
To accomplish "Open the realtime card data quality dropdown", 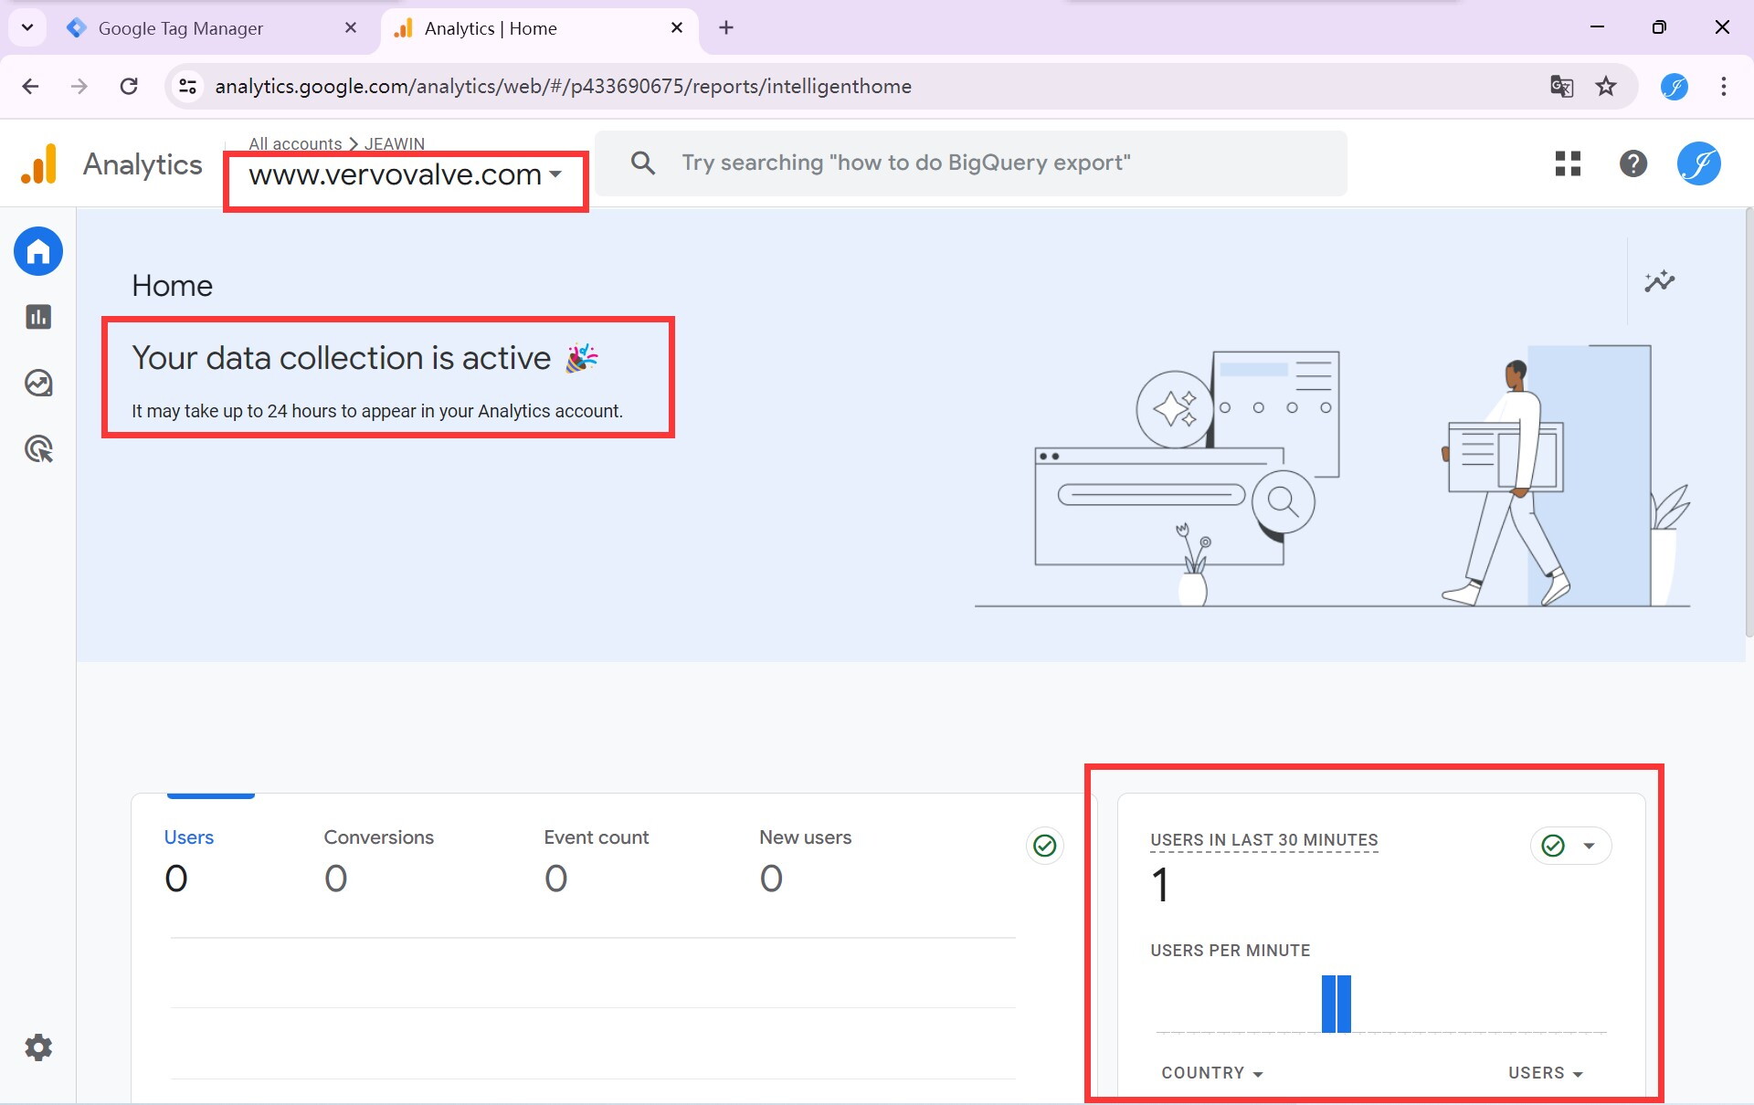I will point(1570,846).
